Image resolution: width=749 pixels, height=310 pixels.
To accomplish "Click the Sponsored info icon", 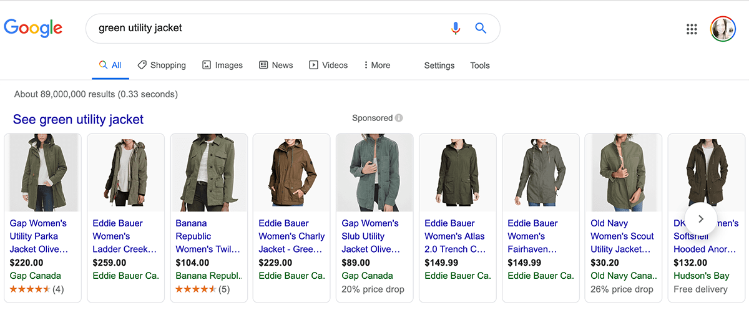I will [399, 118].
